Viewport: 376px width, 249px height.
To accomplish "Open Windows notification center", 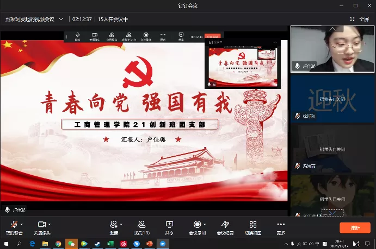I will 367,244.
